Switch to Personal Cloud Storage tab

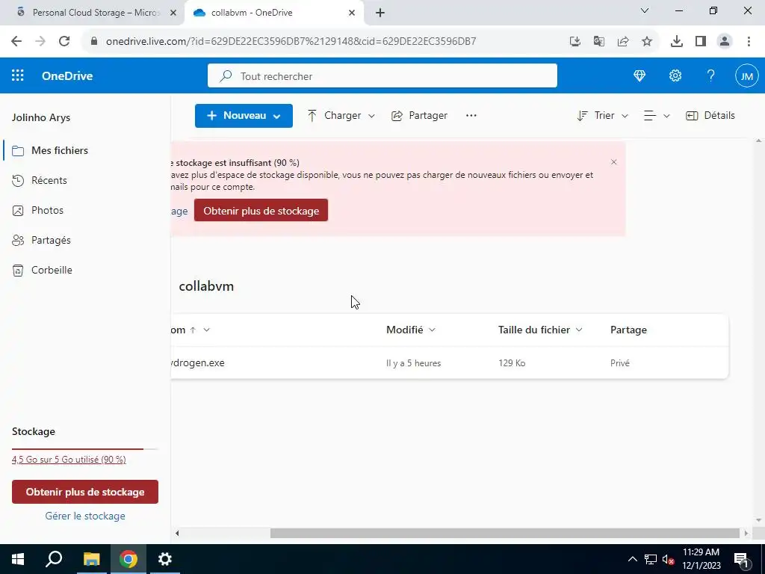[x=92, y=13]
